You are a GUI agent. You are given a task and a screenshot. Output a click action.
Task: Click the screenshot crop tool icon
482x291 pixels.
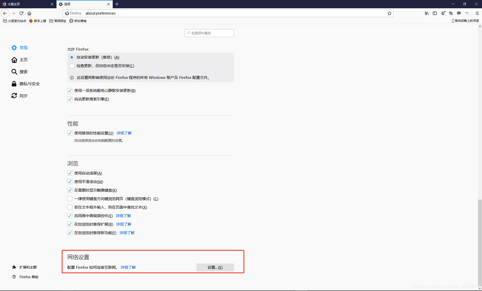click(x=451, y=13)
